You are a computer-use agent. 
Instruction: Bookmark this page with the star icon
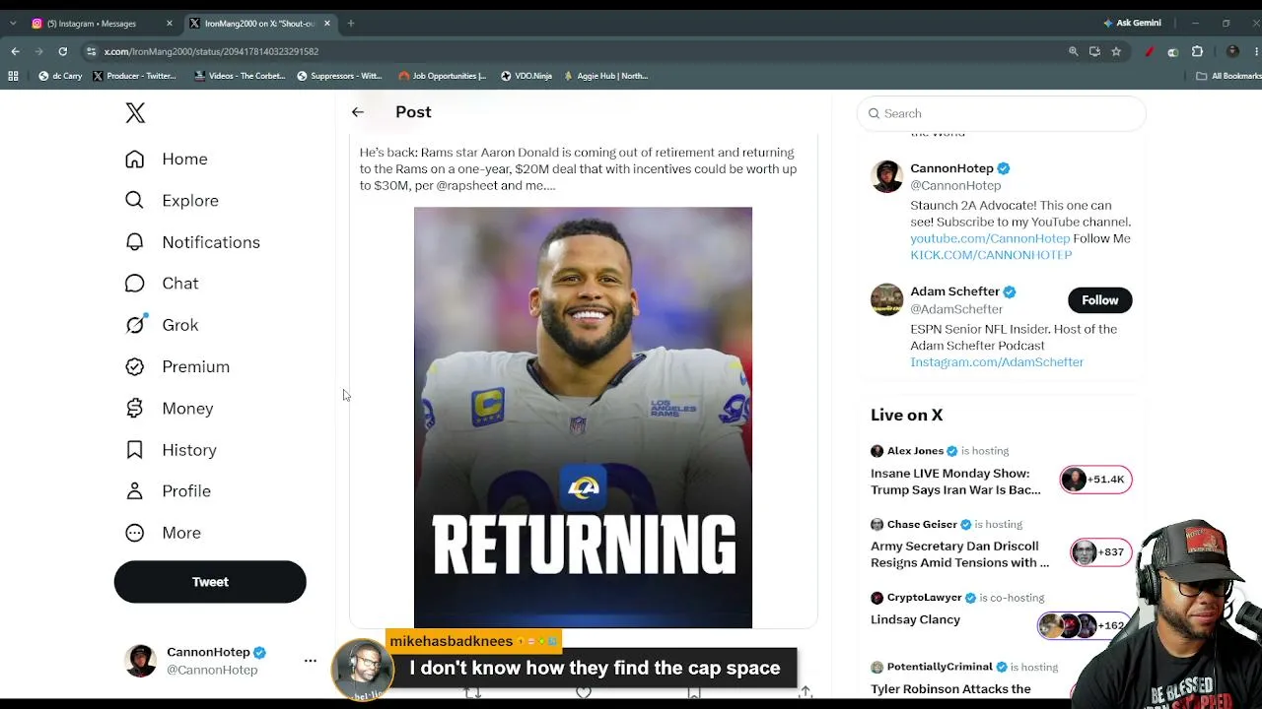(1116, 51)
